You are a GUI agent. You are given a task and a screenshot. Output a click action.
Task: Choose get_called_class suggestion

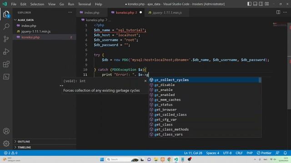[x=205, y=115]
